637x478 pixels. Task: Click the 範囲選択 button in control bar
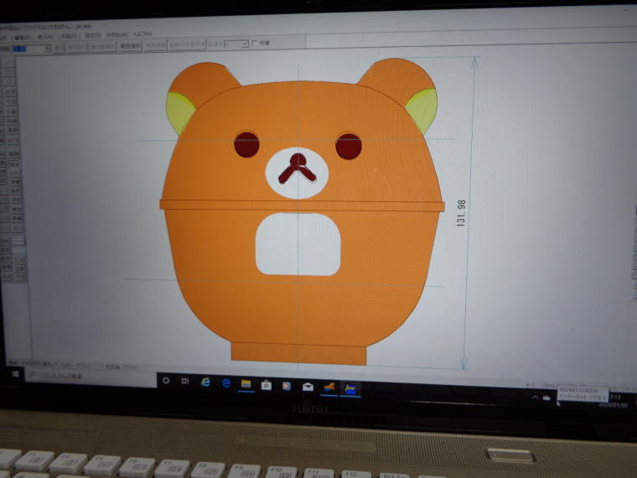click(130, 46)
